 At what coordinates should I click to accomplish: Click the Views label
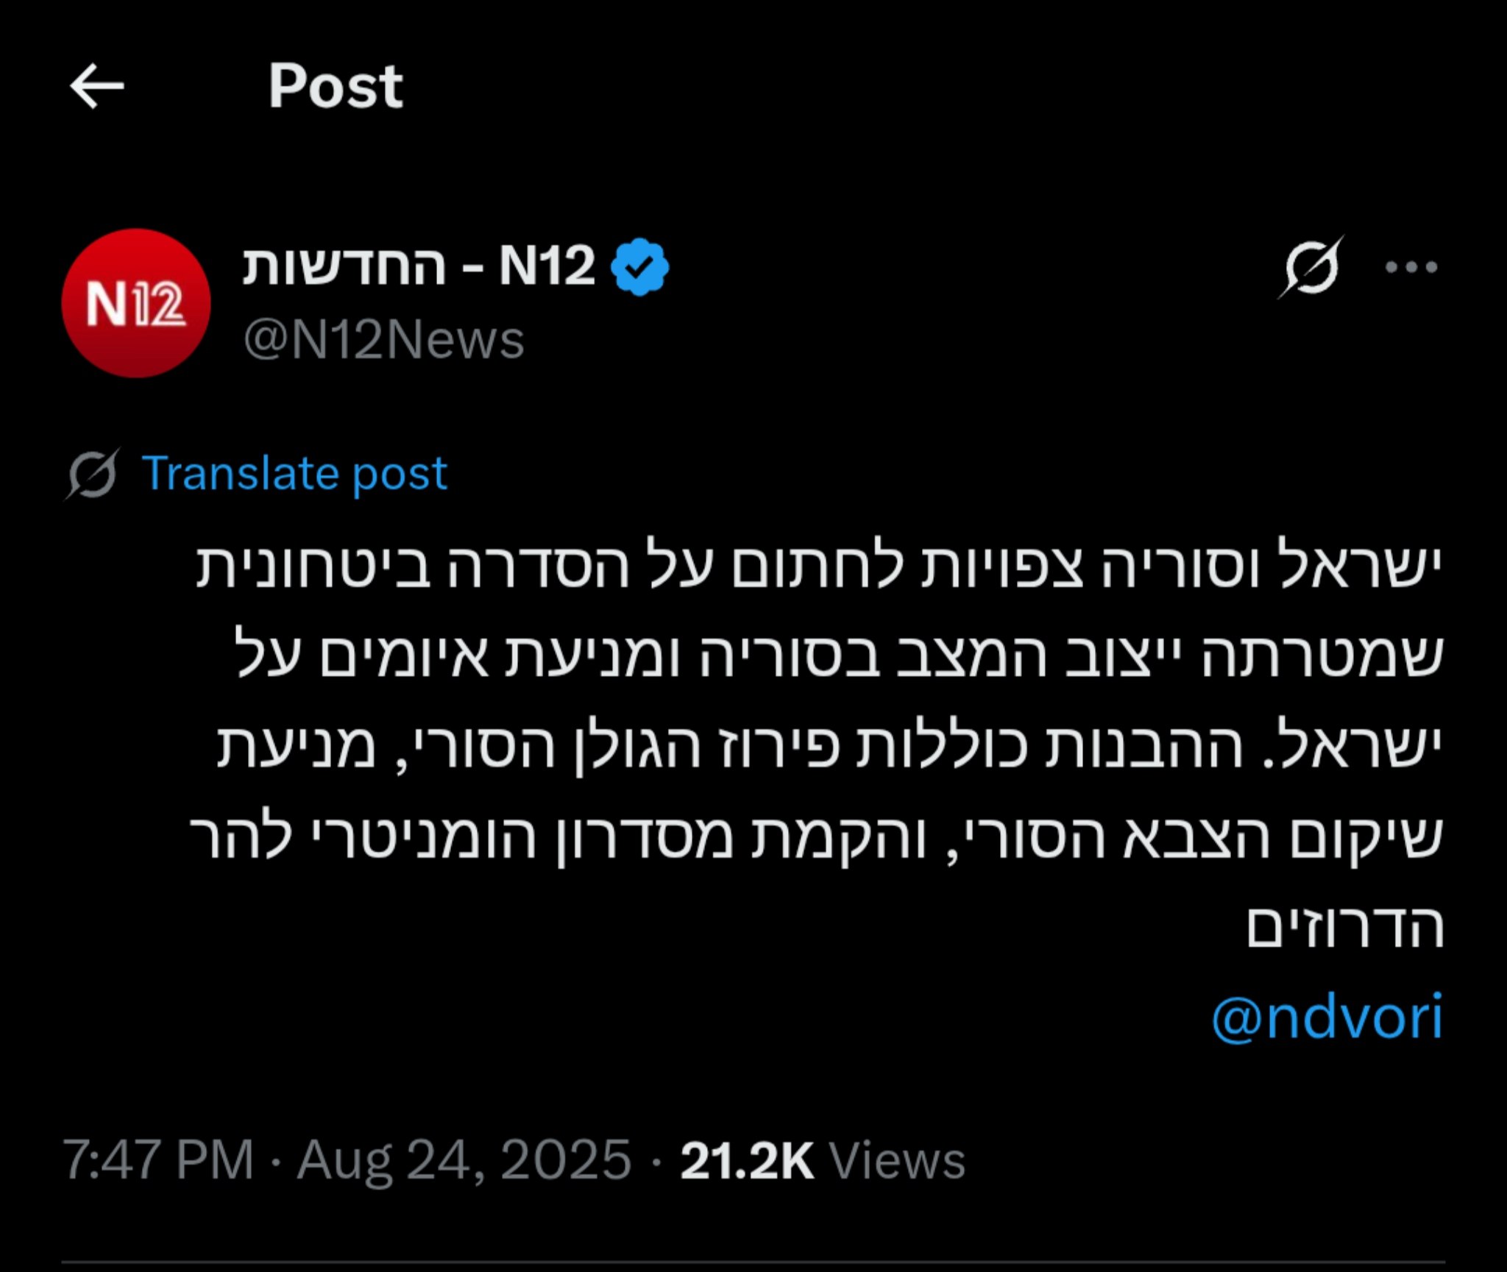[x=897, y=1160]
